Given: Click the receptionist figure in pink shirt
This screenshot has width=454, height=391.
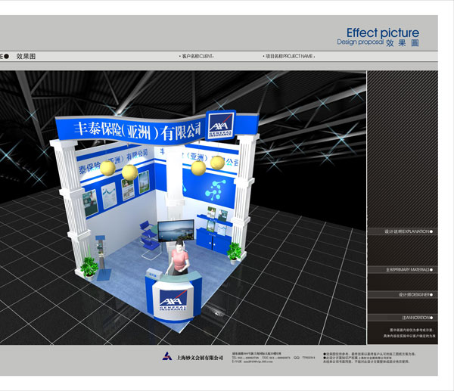Looking at the screenshot, I should [x=179, y=257].
